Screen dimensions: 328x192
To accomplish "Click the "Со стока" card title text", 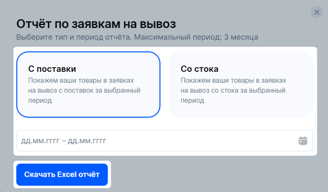I will (200, 69).
